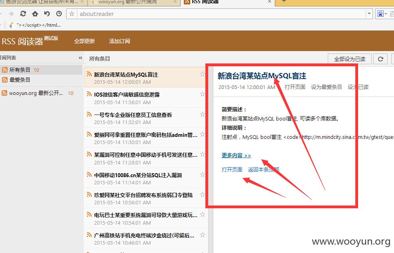Viewport: 394px width, 253px height.
Task: Open 一号专车企业版任意员工信息查看 item
Action: click(146, 118)
